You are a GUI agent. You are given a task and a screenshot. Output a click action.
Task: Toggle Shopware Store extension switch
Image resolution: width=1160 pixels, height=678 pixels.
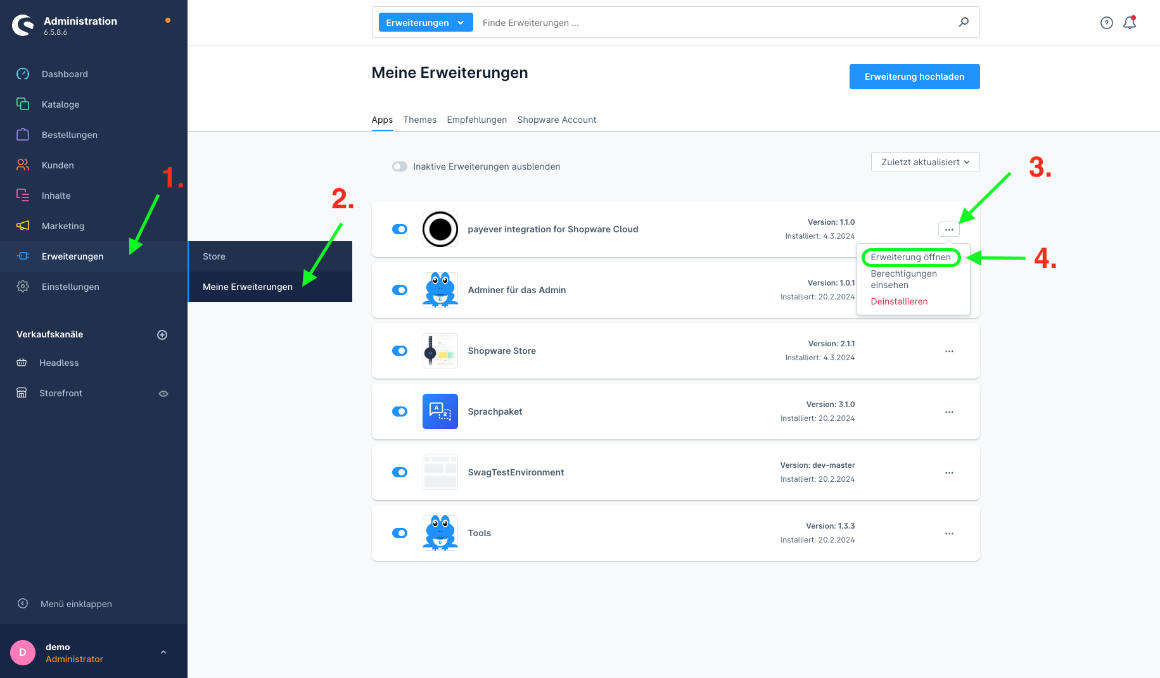(x=400, y=351)
